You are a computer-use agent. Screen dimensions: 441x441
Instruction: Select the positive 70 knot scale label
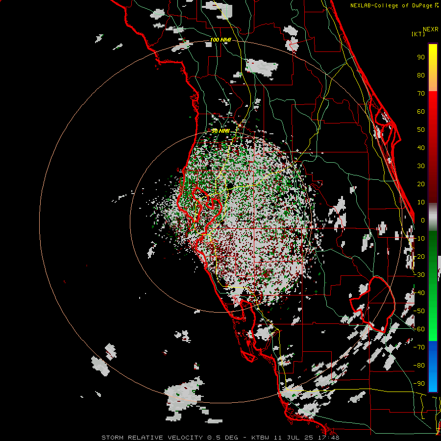coord(421,94)
